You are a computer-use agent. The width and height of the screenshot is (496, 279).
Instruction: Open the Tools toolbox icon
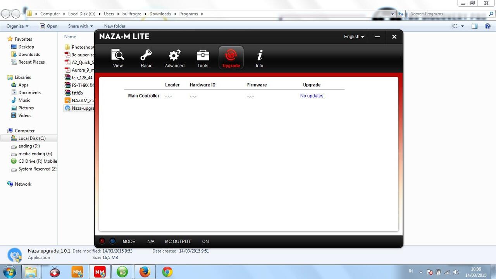coord(203,55)
